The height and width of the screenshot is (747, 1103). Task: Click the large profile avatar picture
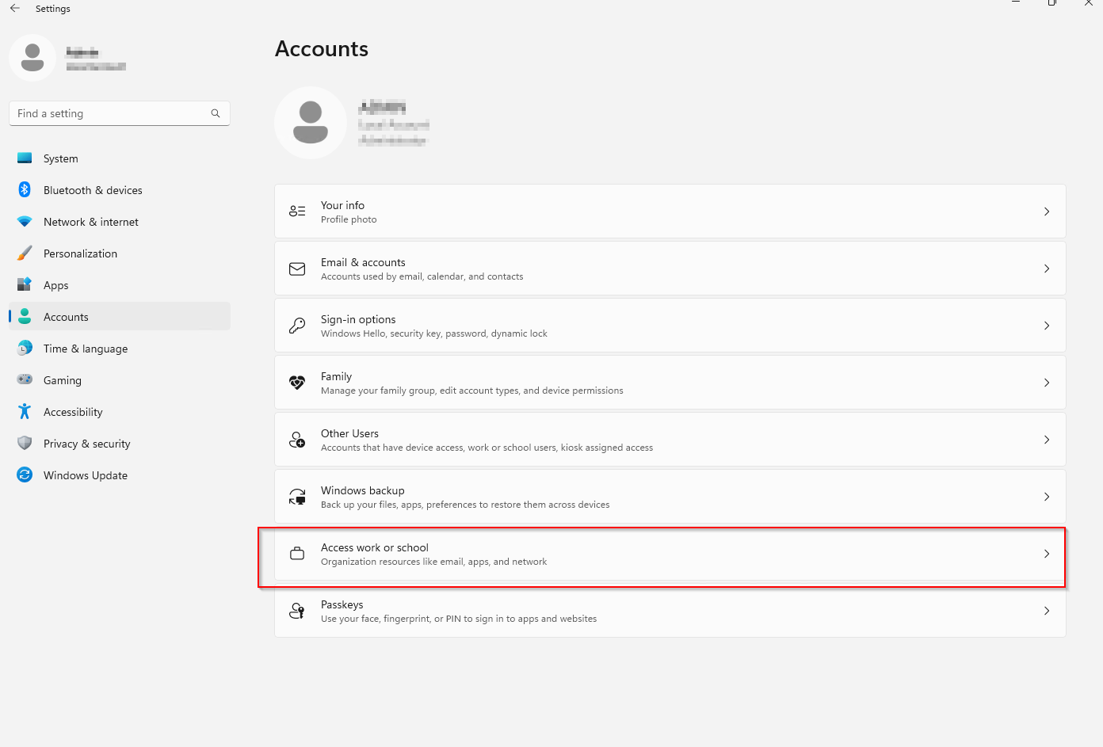(311, 123)
